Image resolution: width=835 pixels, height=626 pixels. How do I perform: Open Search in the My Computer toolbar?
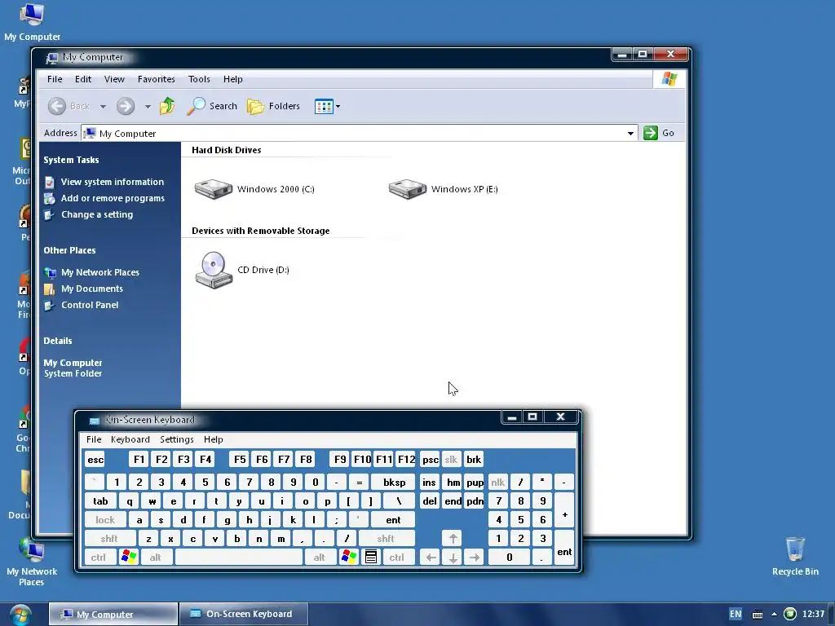(x=212, y=106)
